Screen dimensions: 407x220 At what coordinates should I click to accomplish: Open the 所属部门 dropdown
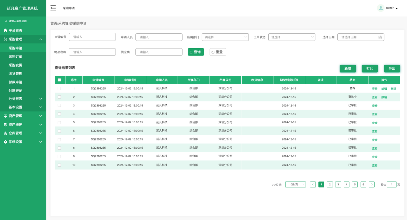225,37
